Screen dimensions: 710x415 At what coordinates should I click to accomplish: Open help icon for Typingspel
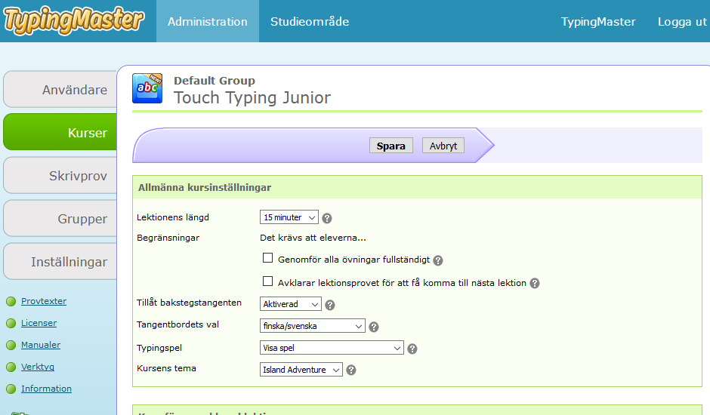pyautogui.click(x=412, y=349)
